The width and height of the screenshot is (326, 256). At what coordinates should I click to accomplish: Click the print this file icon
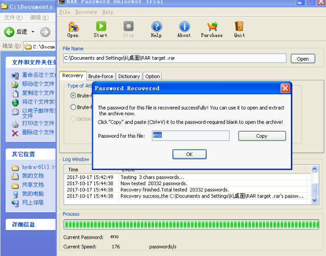[x=15, y=124]
